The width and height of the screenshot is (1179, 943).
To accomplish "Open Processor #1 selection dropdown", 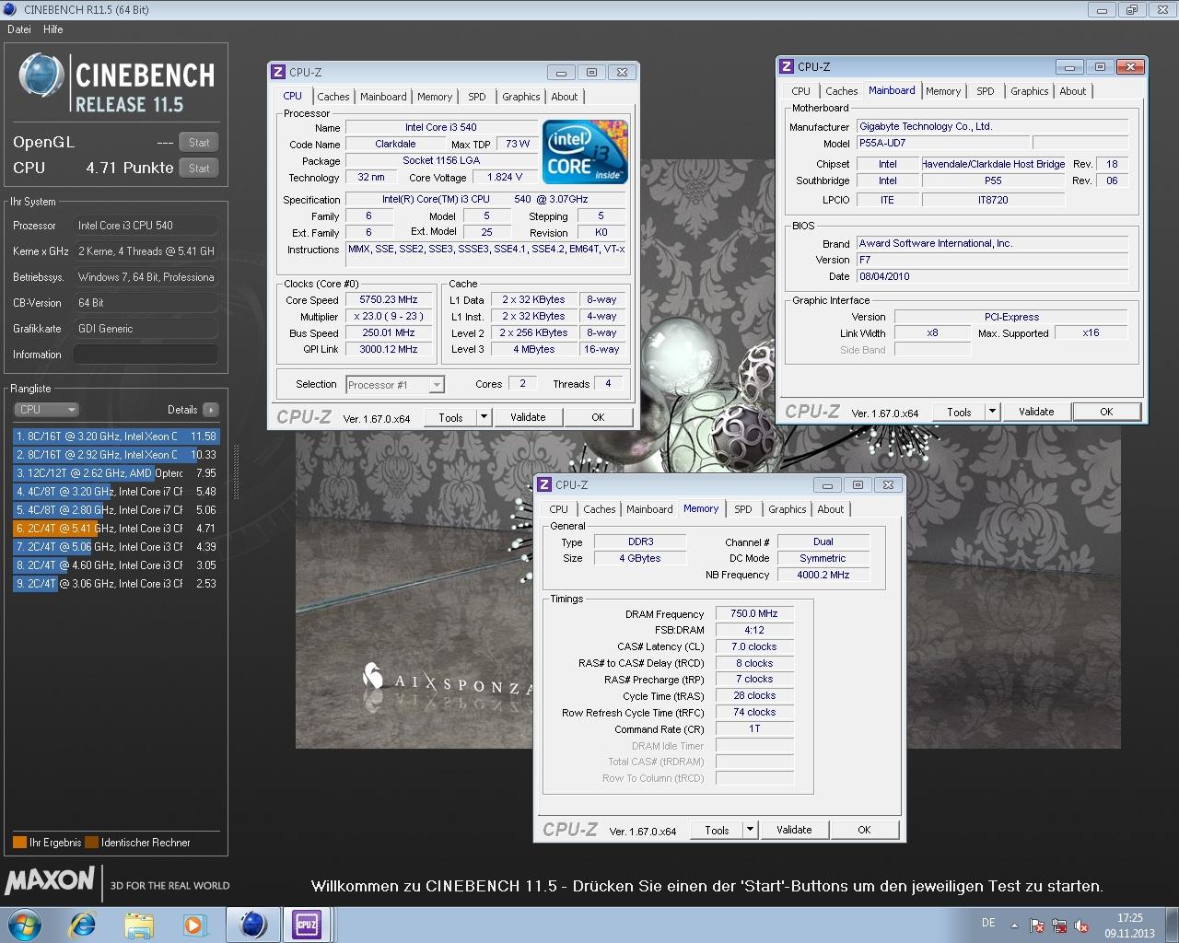I will point(395,385).
